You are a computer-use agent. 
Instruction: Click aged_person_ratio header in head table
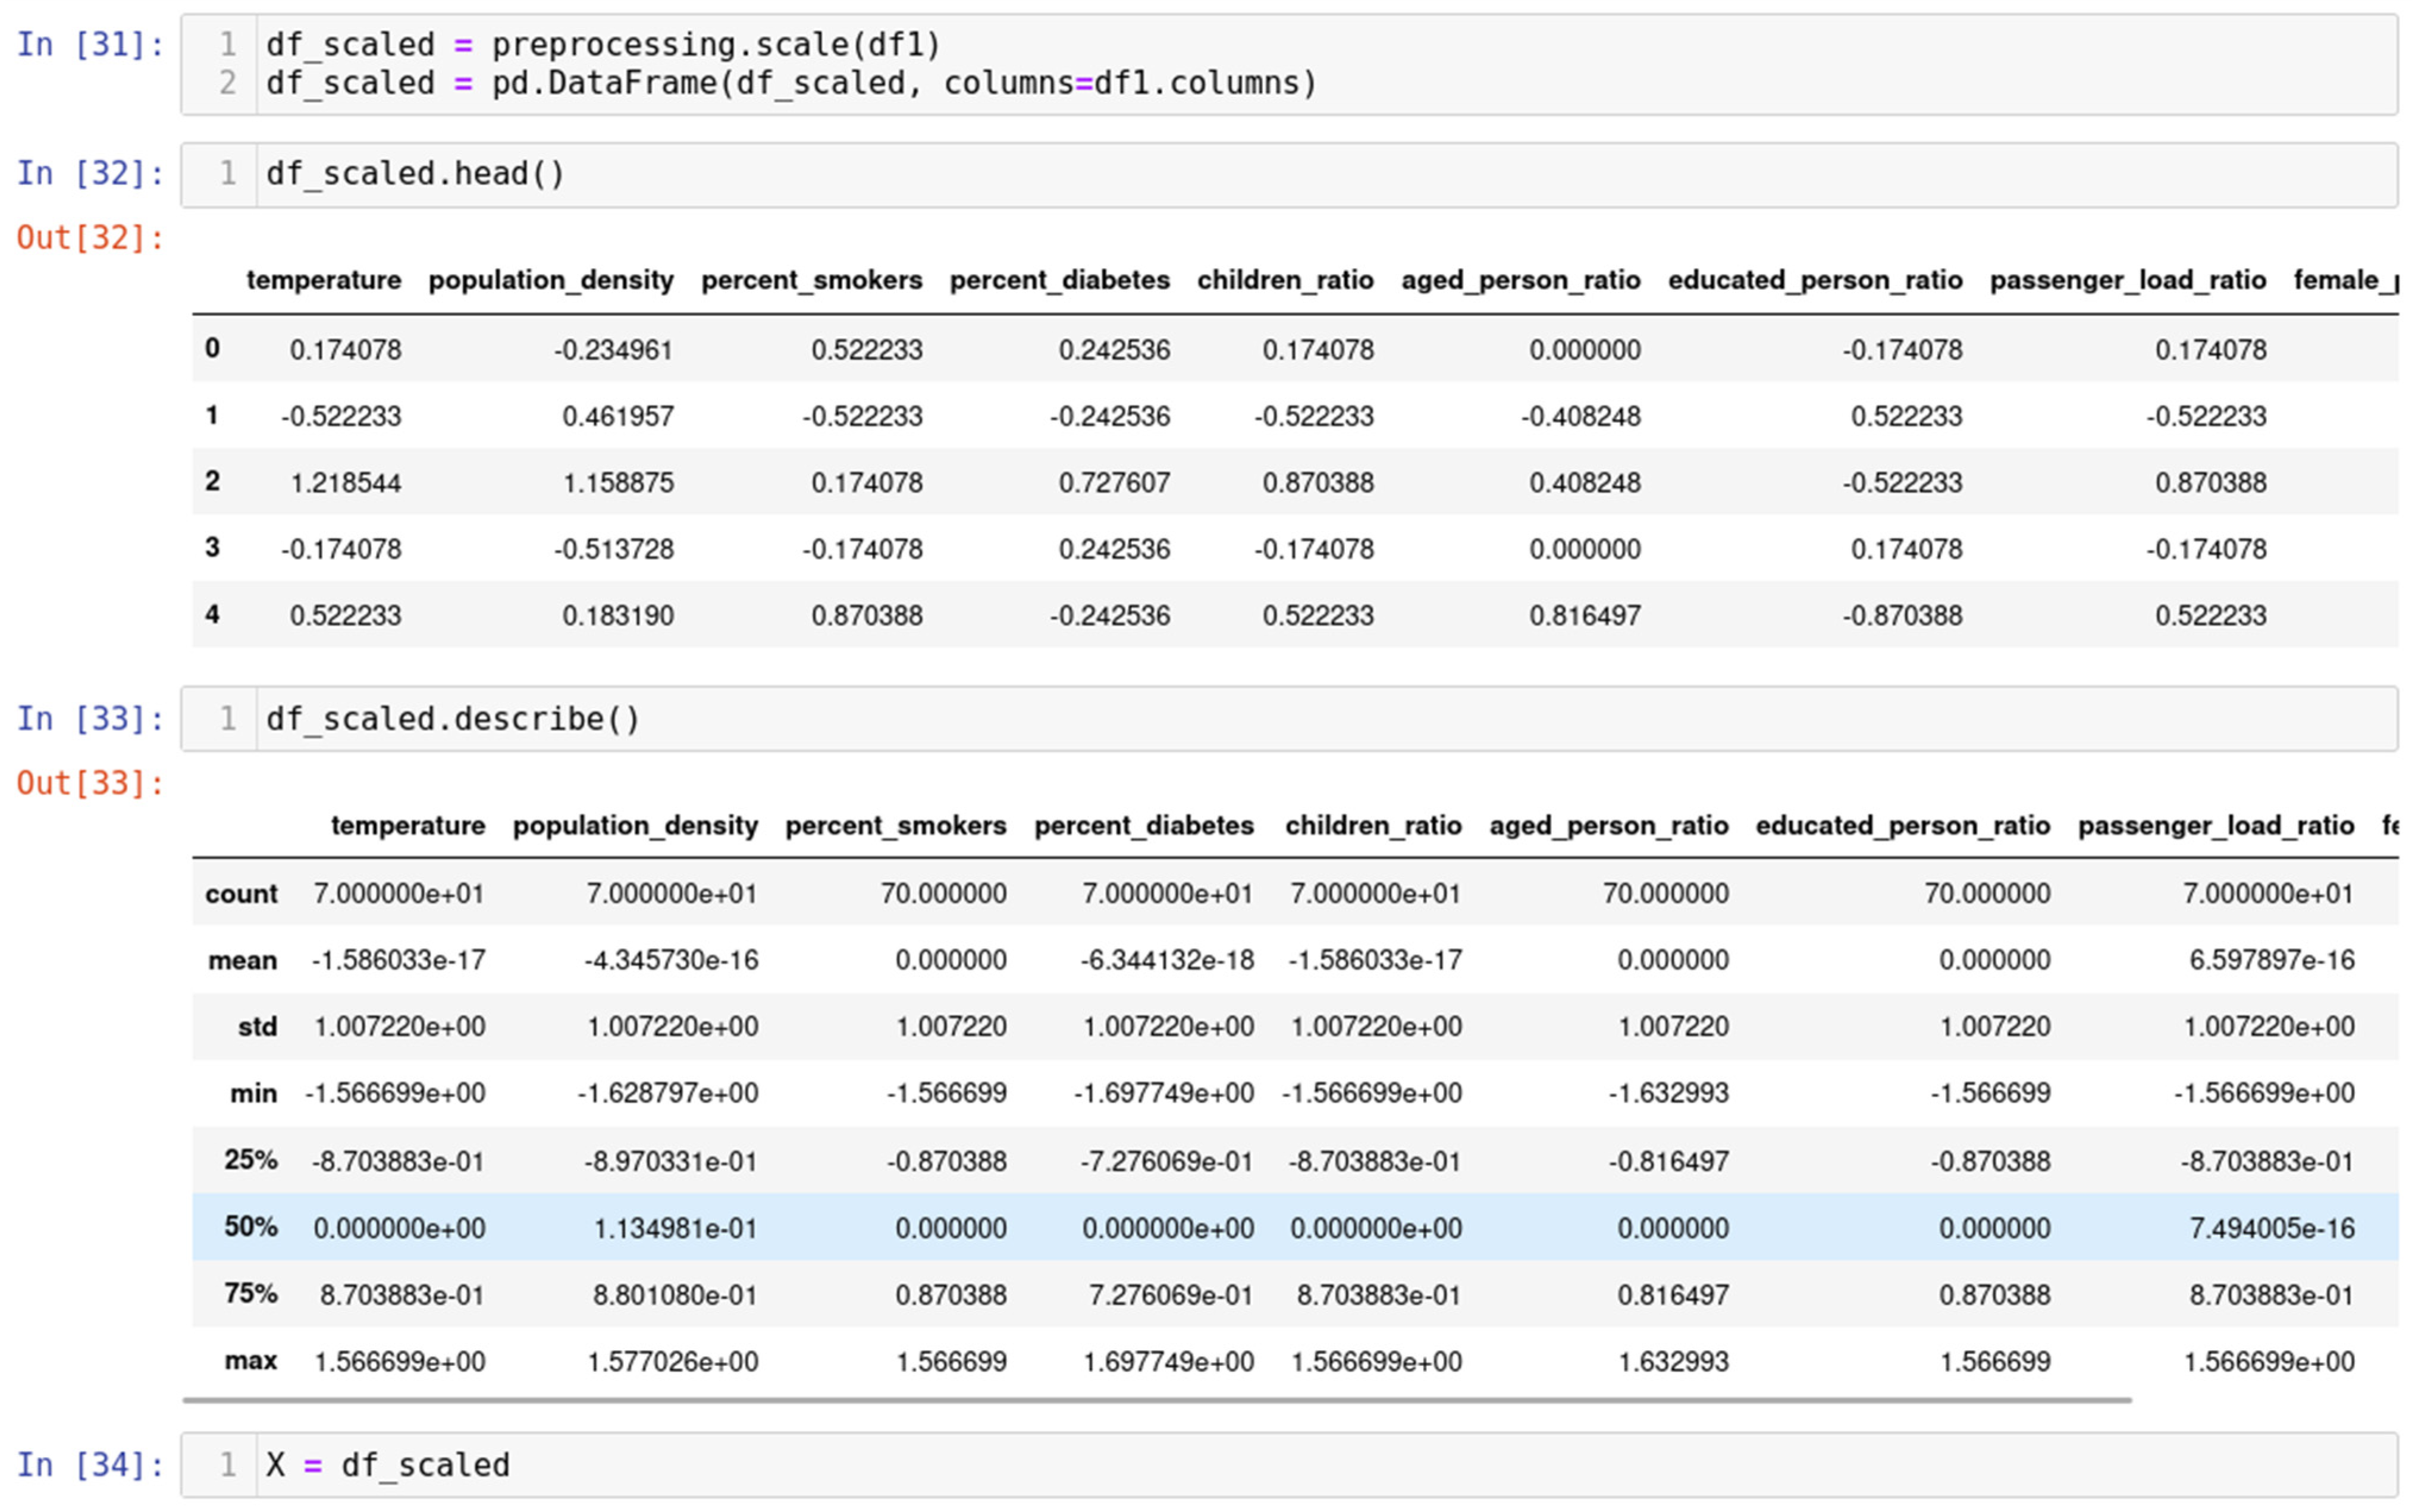[x=1520, y=280]
